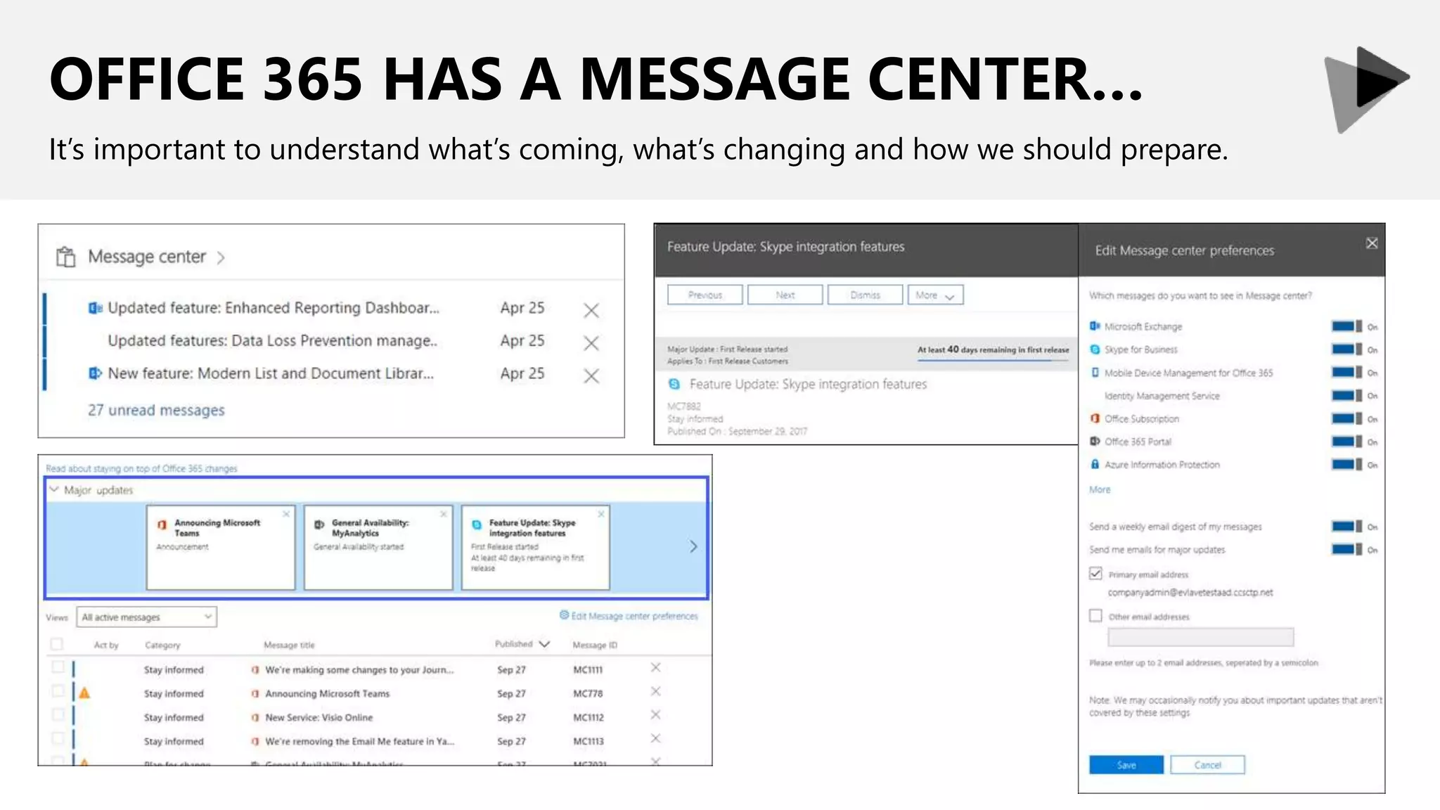This screenshot has height=810, width=1440.
Task: Click the Previous button
Action: pyautogui.click(x=705, y=295)
